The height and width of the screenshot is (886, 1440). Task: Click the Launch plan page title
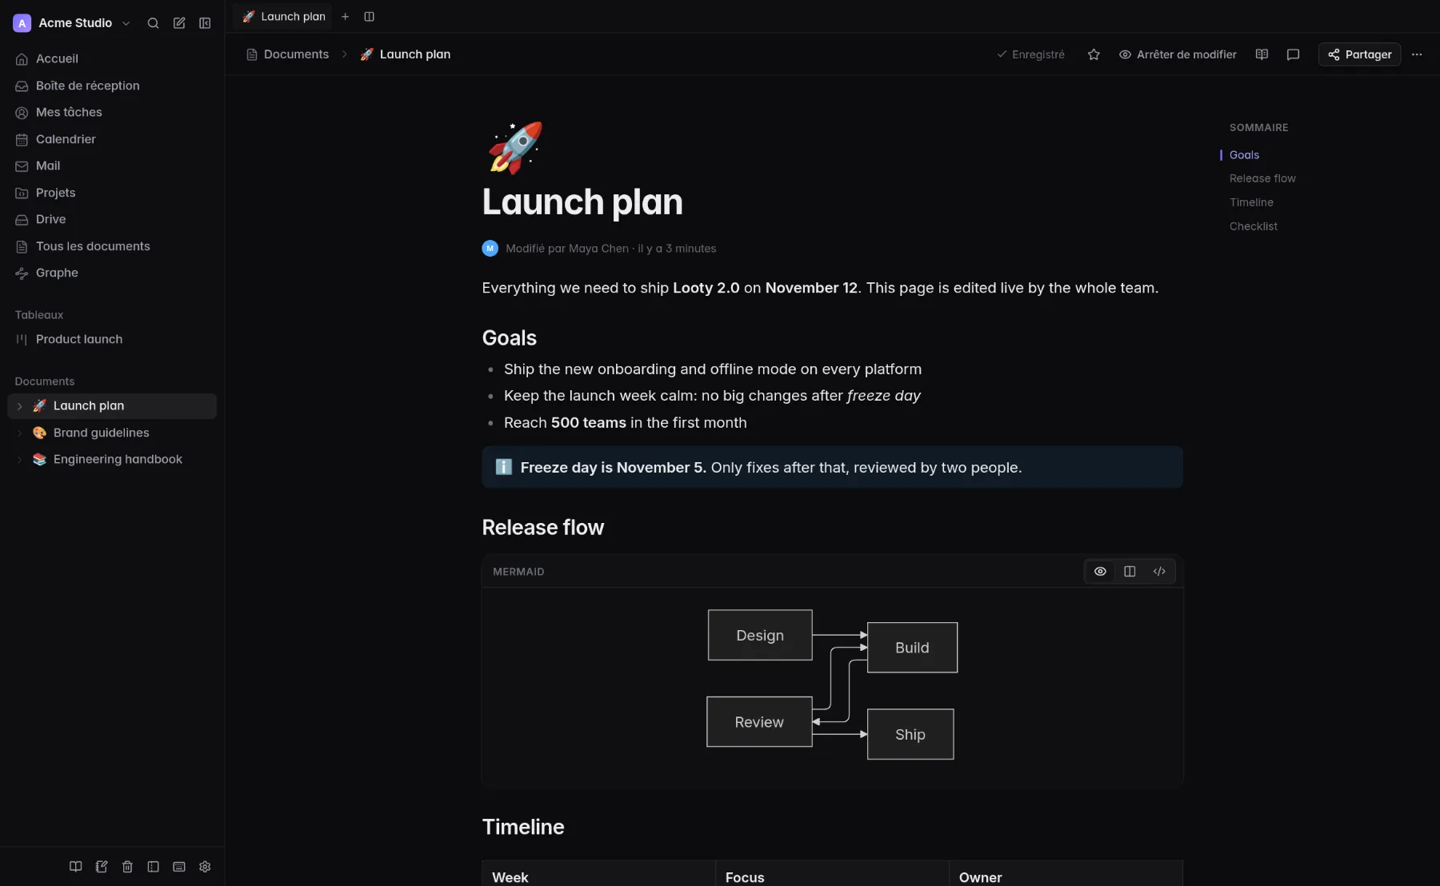pos(582,202)
